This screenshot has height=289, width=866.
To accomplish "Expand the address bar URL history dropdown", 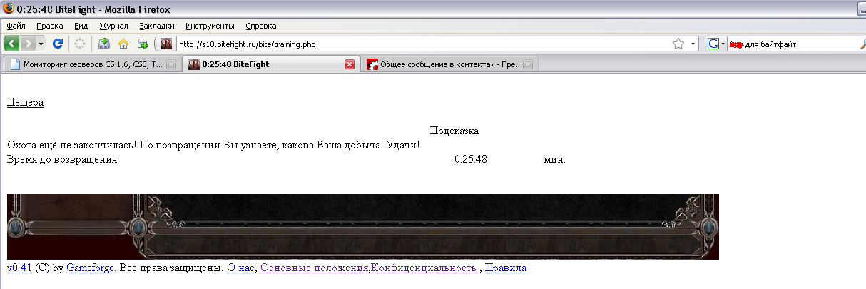I will click(693, 44).
